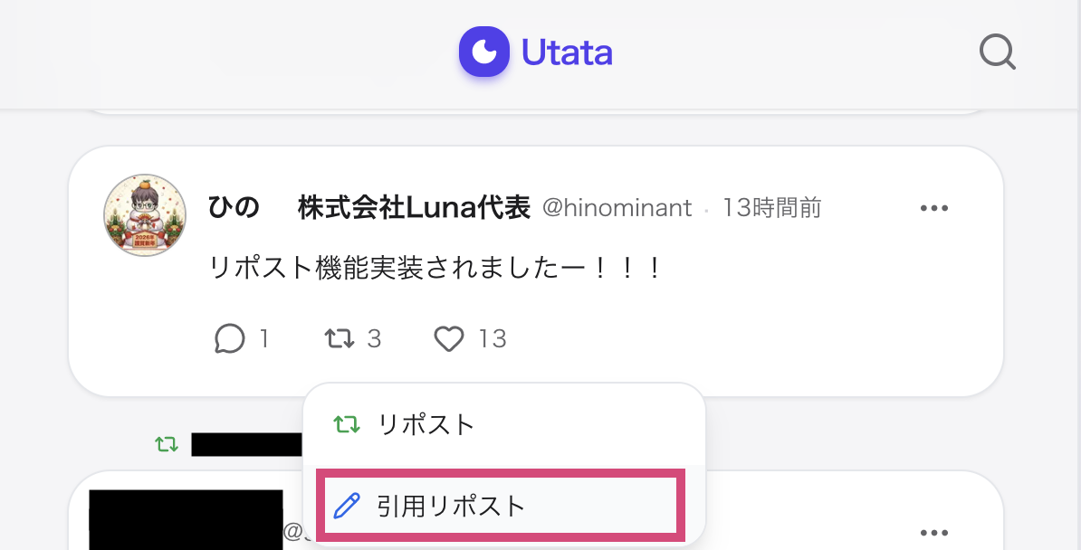This screenshot has height=550, width=1081.
Task: Select リポスト from the context menu
Action: pyautogui.click(x=426, y=422)
